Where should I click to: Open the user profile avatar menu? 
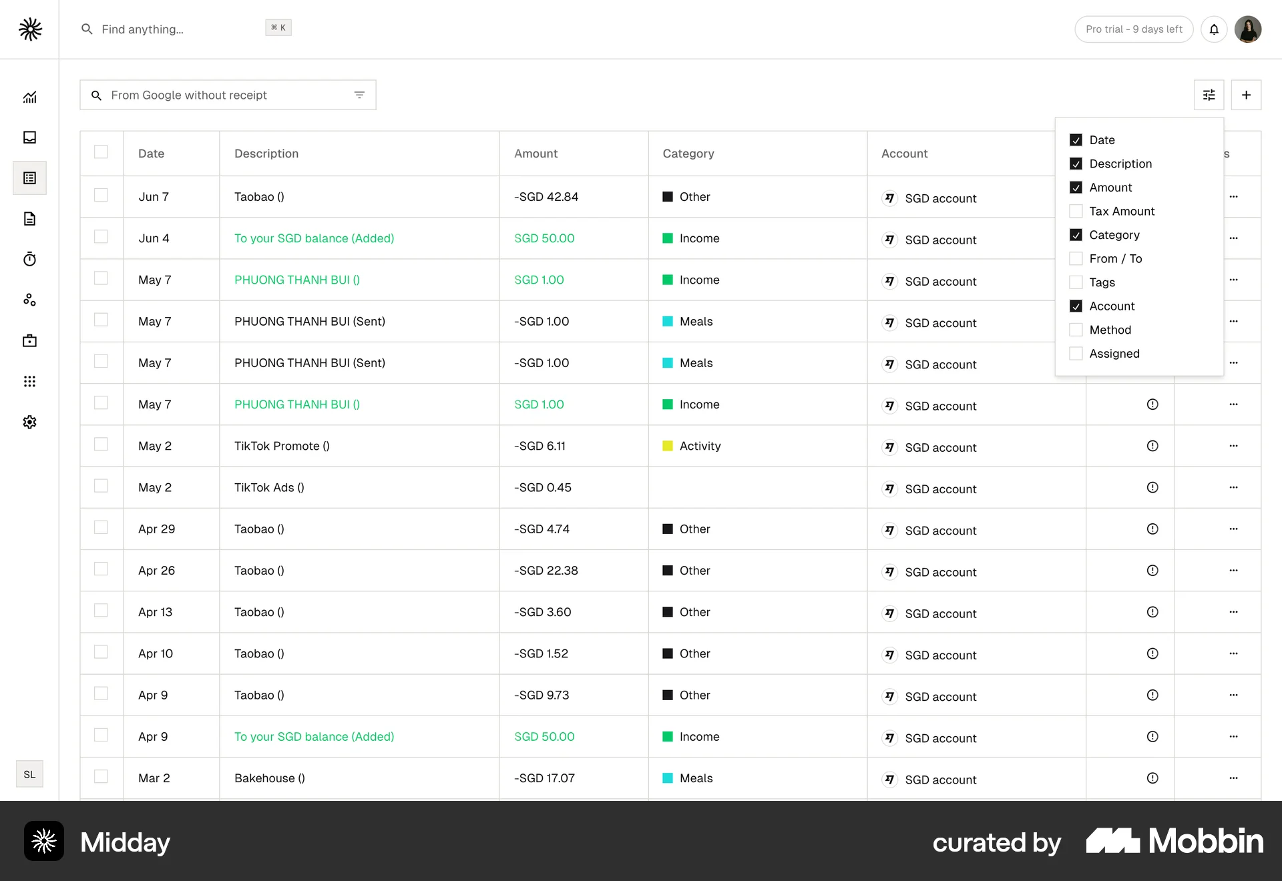pyautogui.click(x=1248, y=29)
